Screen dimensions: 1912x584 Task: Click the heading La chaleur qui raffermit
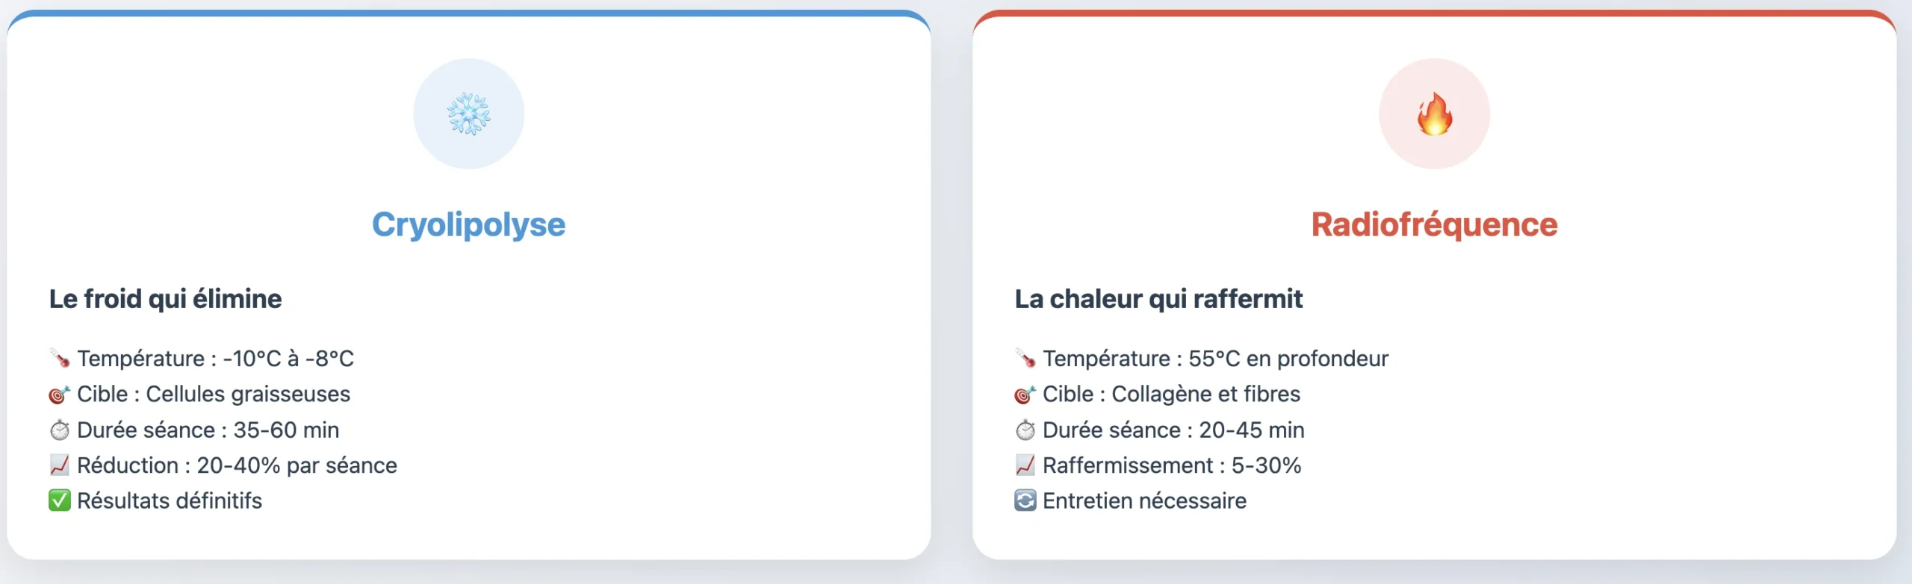tap(1158, 299)
